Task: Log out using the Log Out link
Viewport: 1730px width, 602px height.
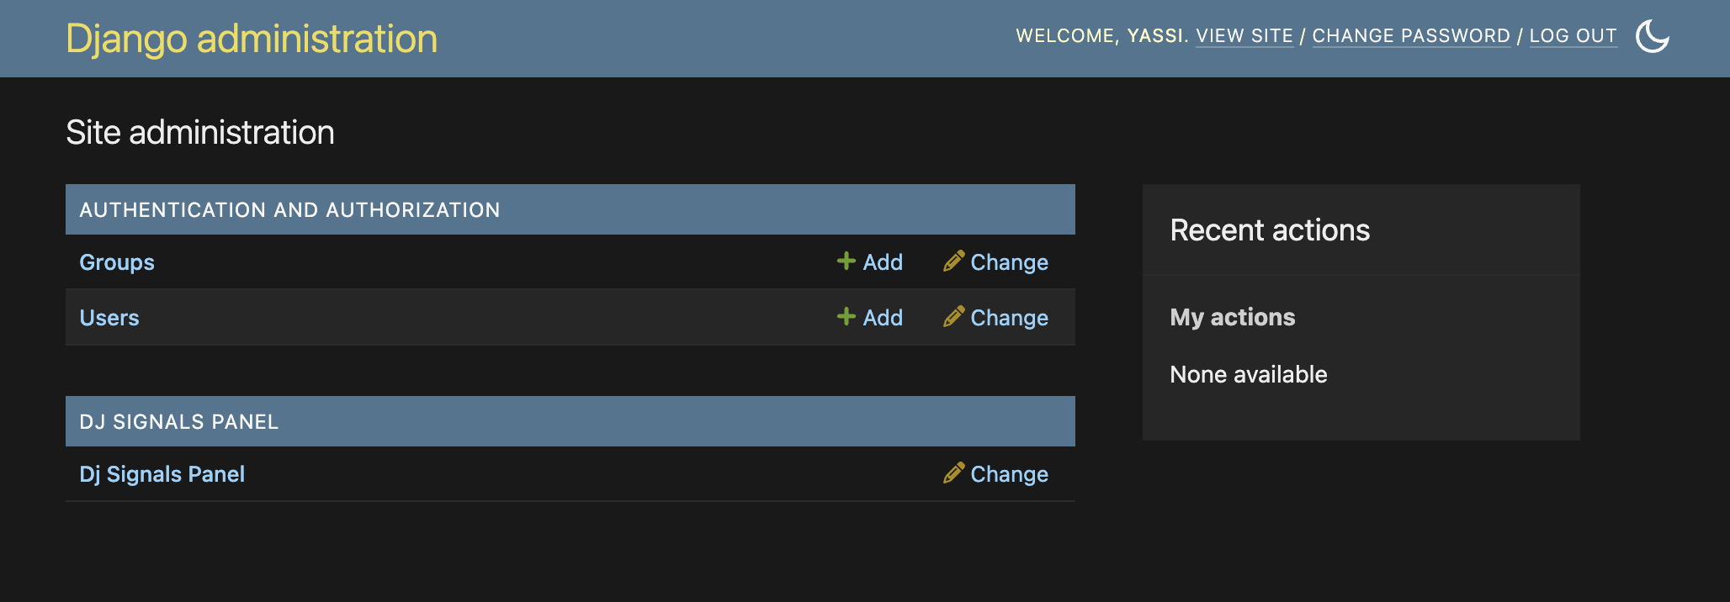Action: pos(1573,36)
